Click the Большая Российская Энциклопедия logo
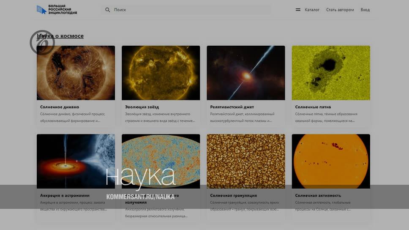The image size is (409, 230). 57,10
